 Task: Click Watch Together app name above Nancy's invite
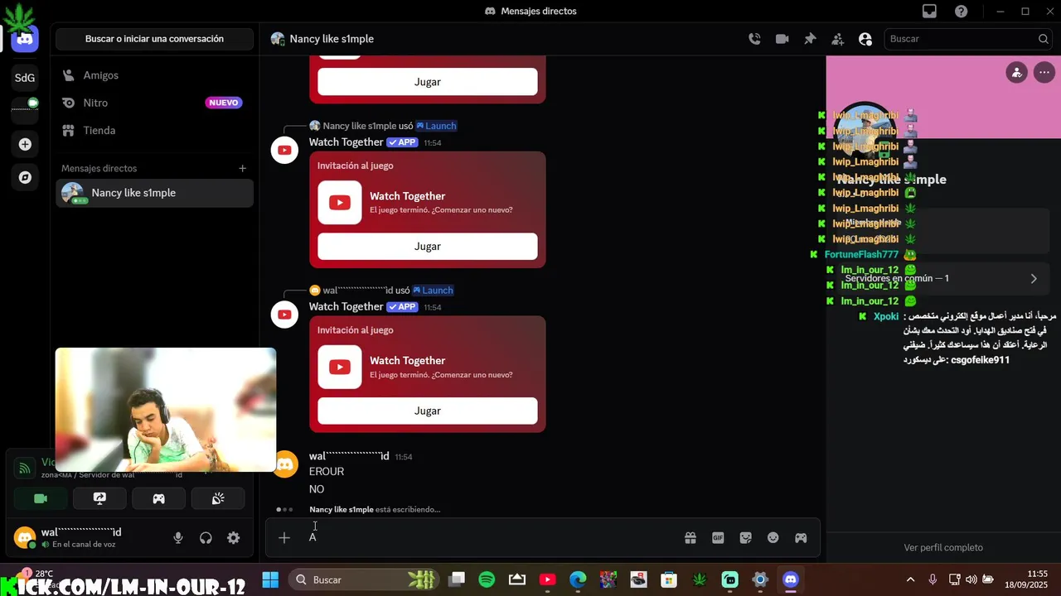point(346,142)
